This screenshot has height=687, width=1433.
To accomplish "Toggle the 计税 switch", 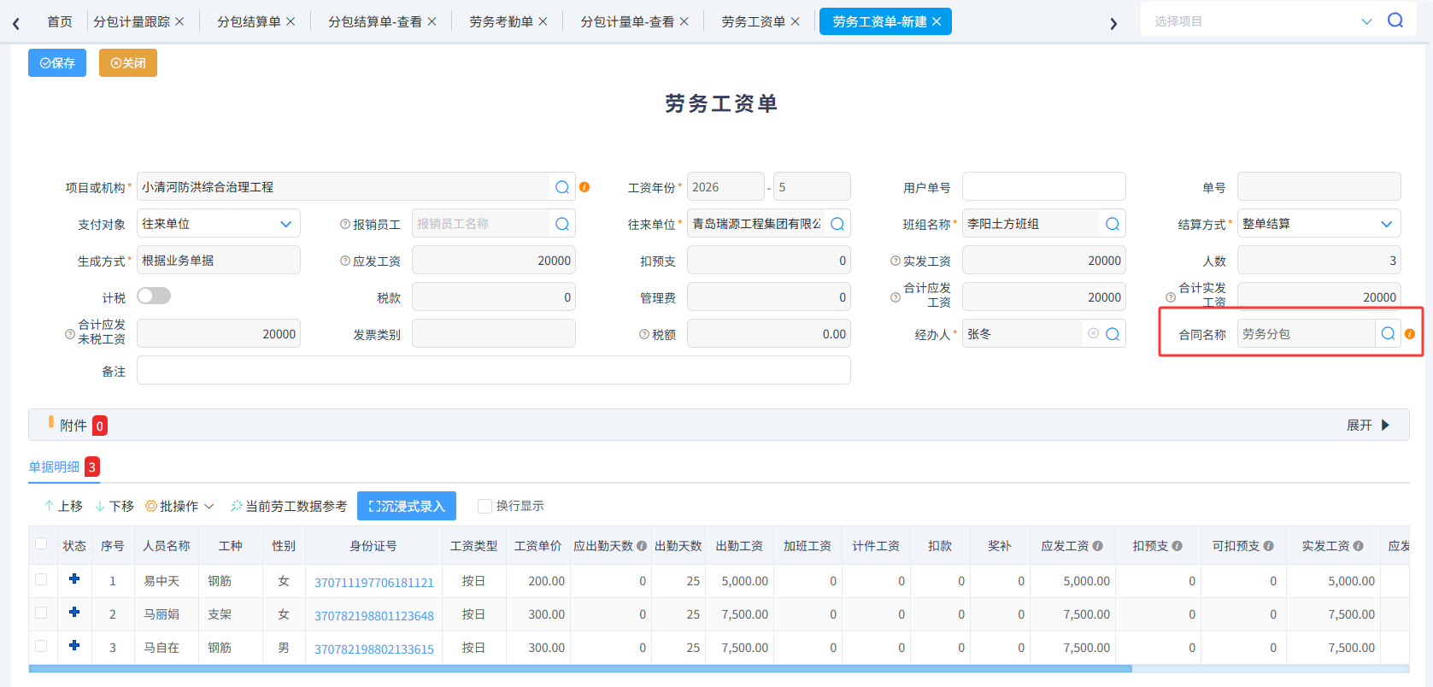I will (x=154, y=296).
